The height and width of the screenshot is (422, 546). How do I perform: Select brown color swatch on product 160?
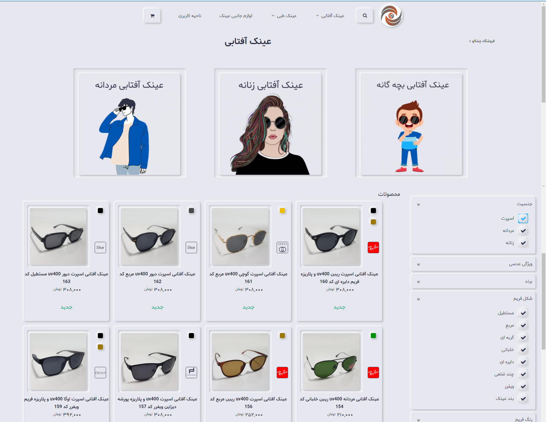373,222
